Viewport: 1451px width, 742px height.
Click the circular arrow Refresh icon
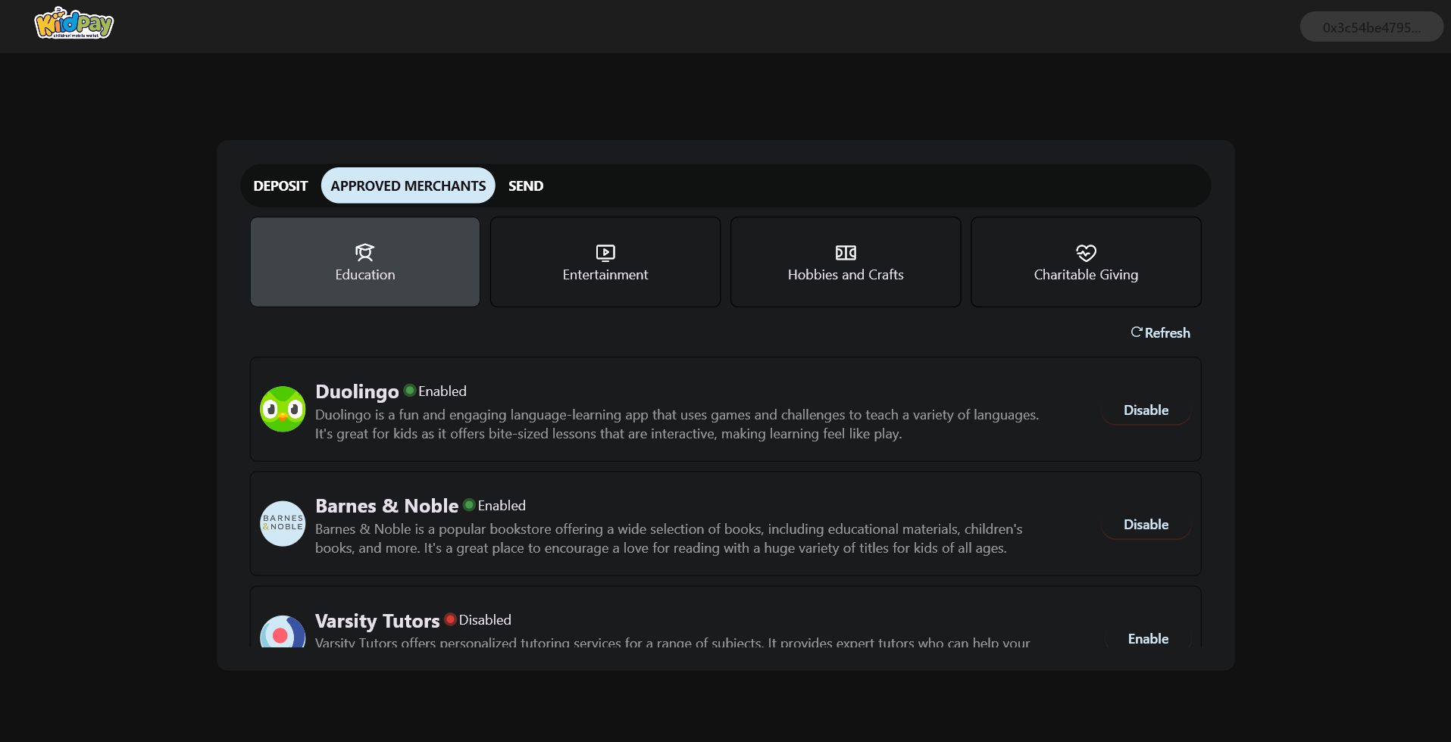[1137, 332]
